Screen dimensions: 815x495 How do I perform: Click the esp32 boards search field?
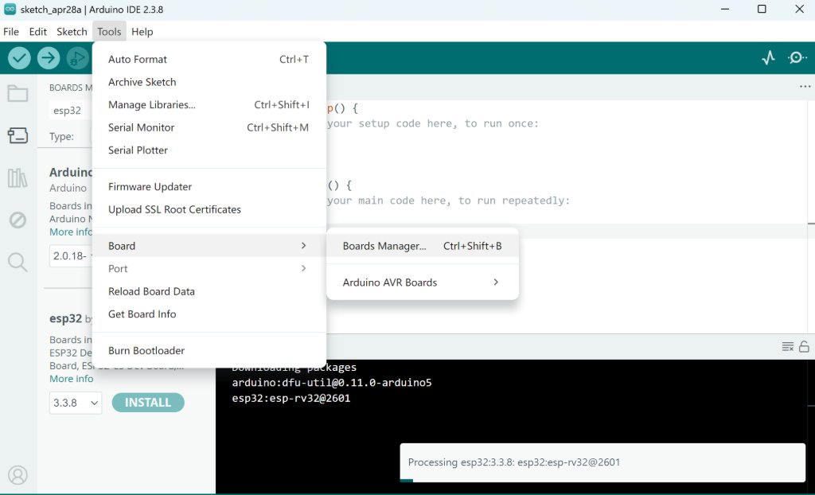click(x=71, y=111)
